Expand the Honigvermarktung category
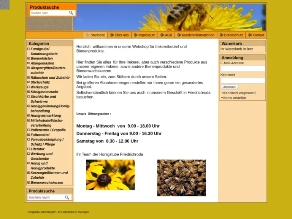The image size is (292, 219). (x=29, y=116)
